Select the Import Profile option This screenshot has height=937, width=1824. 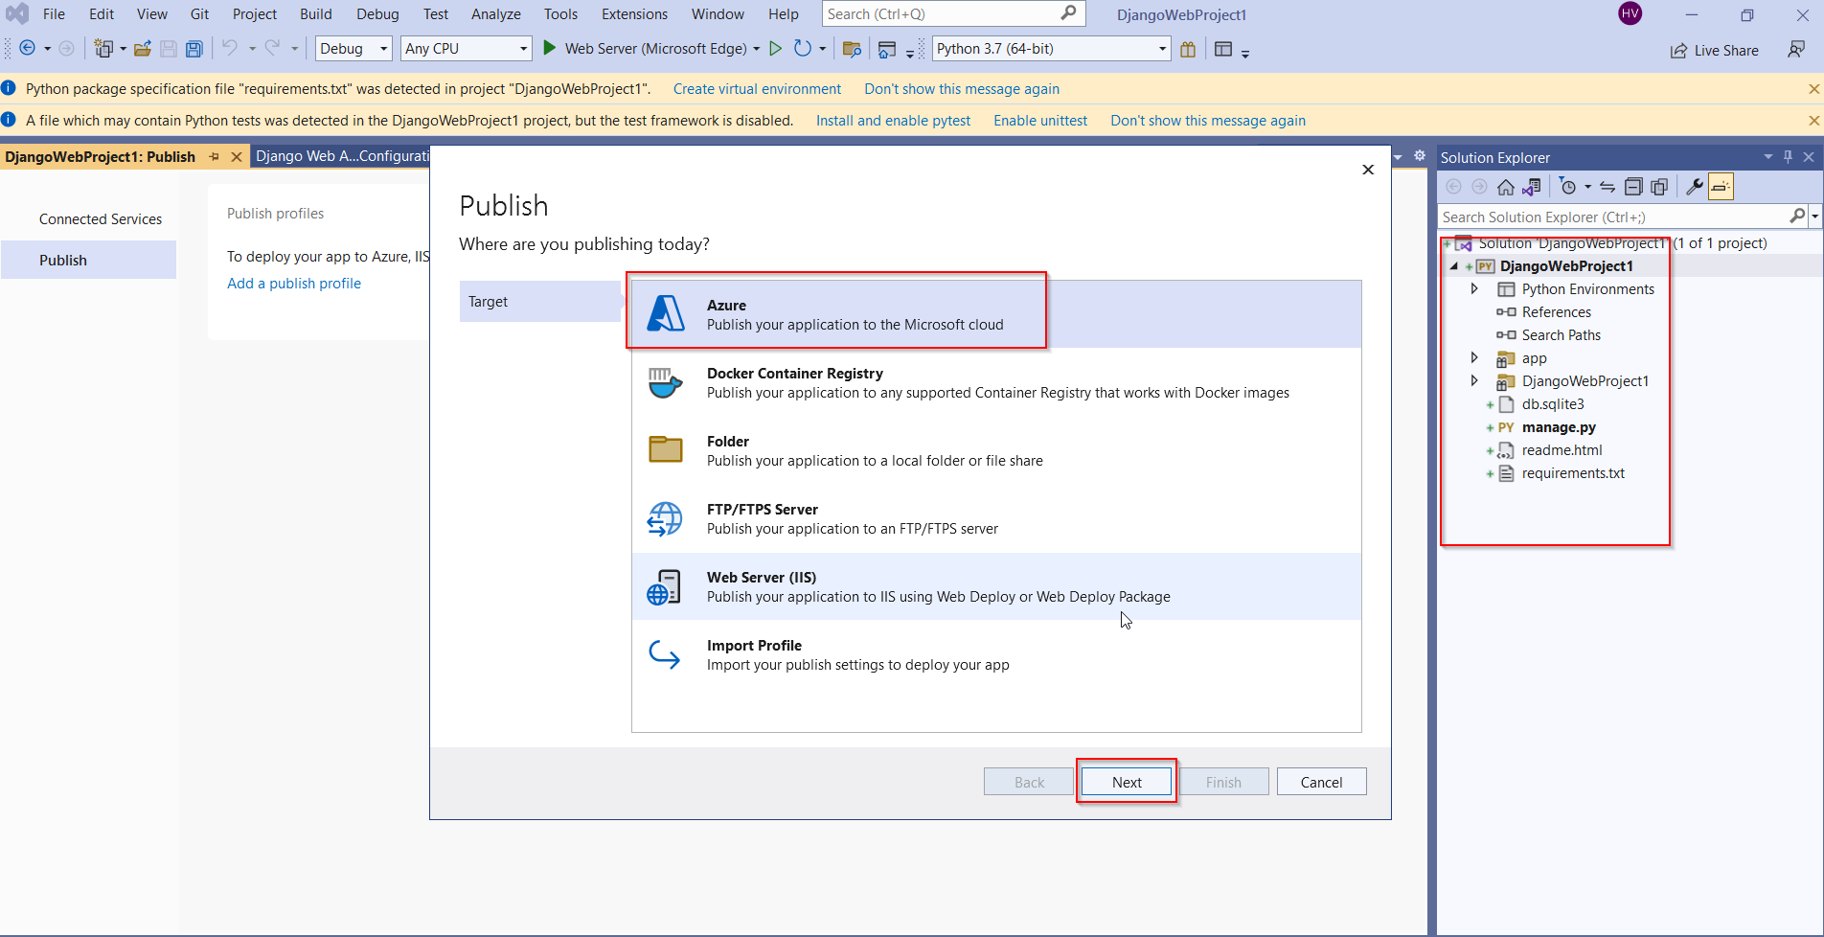point(996,654)
